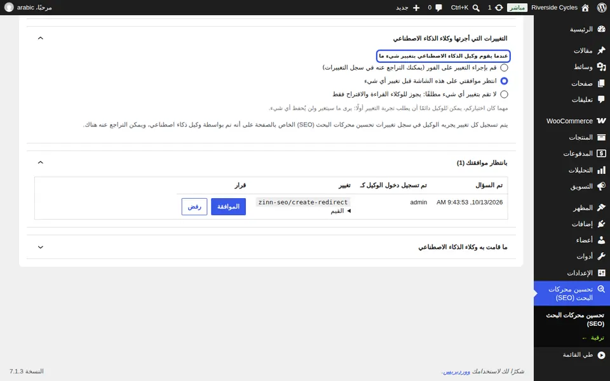Click the users person icon (أعضاء)

[x=602, y=240]
